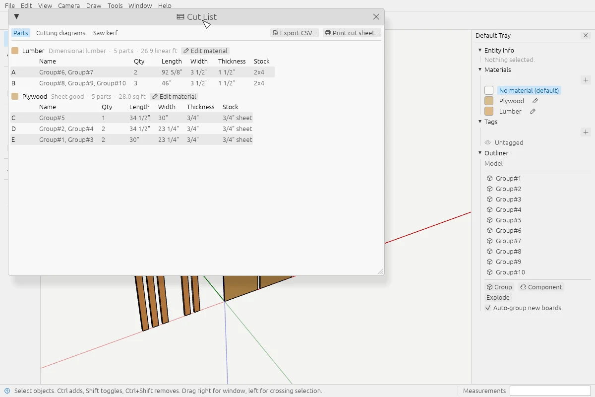Click the Explode button
This screenshot has width=595, height=397.
(498, 297)
